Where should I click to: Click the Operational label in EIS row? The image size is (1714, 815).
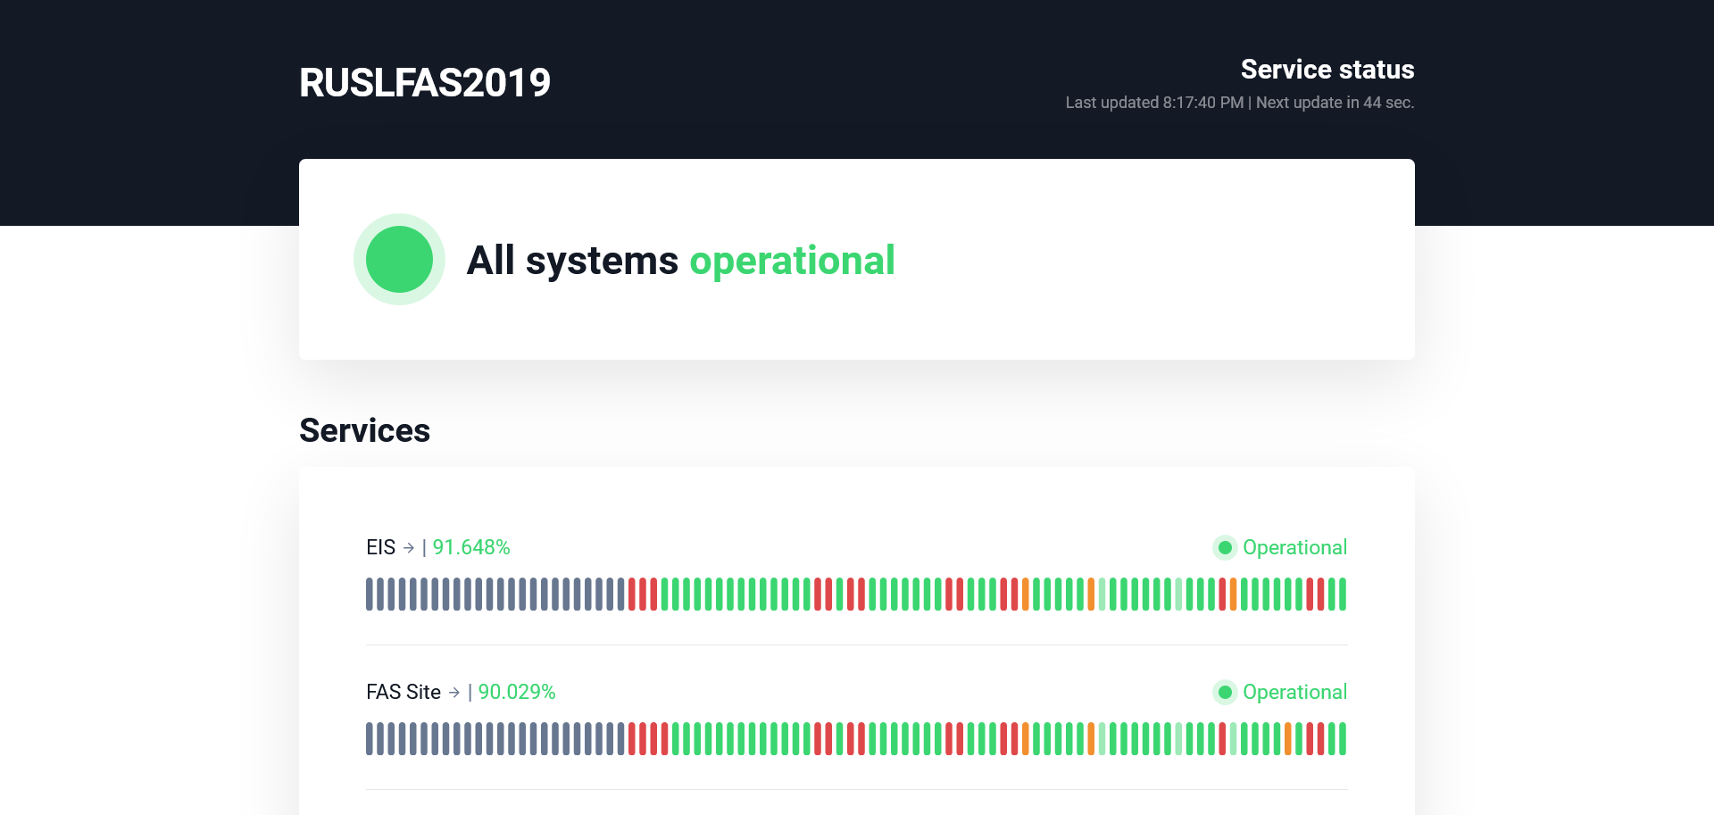(x=1294, y=548)
